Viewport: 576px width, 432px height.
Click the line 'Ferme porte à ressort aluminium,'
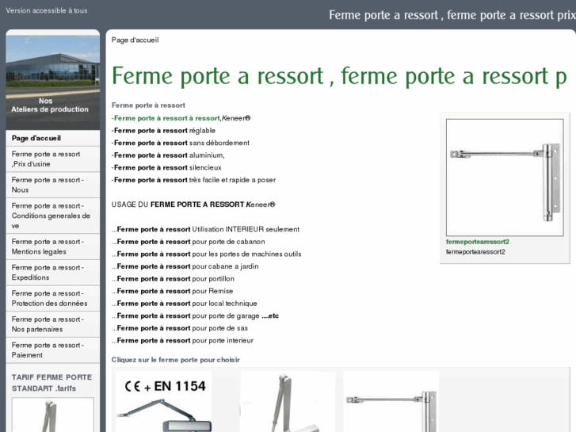[x=168, y=155]
